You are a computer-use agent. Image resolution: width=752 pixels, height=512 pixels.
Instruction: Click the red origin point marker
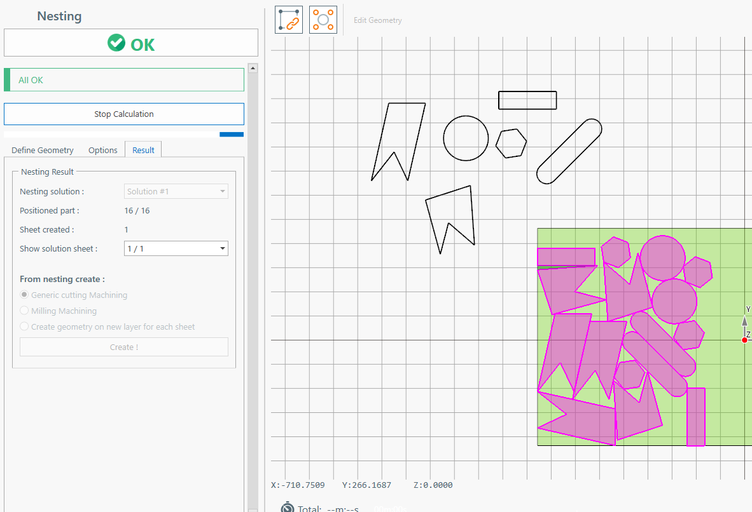744,340
